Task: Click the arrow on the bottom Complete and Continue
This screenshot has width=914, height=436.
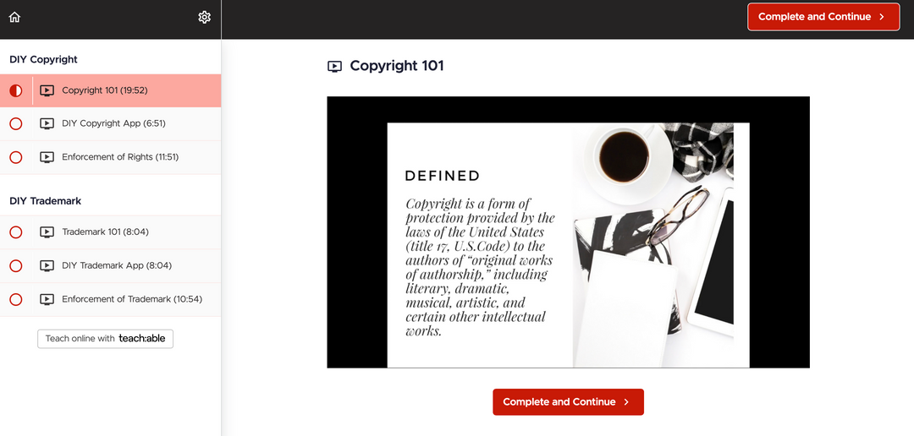Action: 626,402
